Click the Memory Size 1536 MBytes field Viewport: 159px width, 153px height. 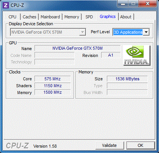(x=127, y=79)
